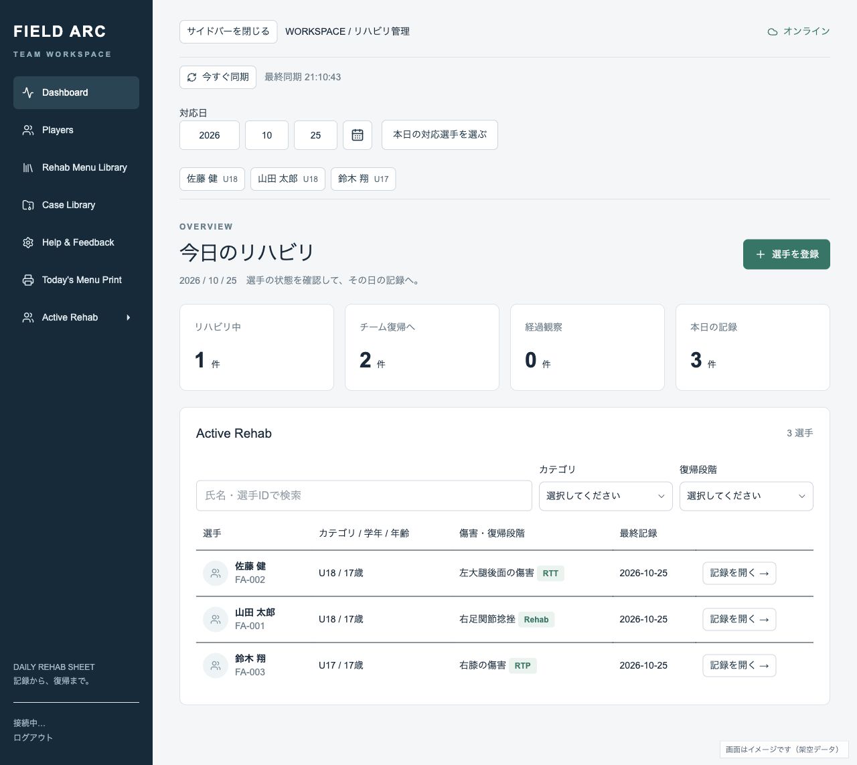Click the year field showing 2026
This screenshot has width=857, height=765.
(210, 135)
